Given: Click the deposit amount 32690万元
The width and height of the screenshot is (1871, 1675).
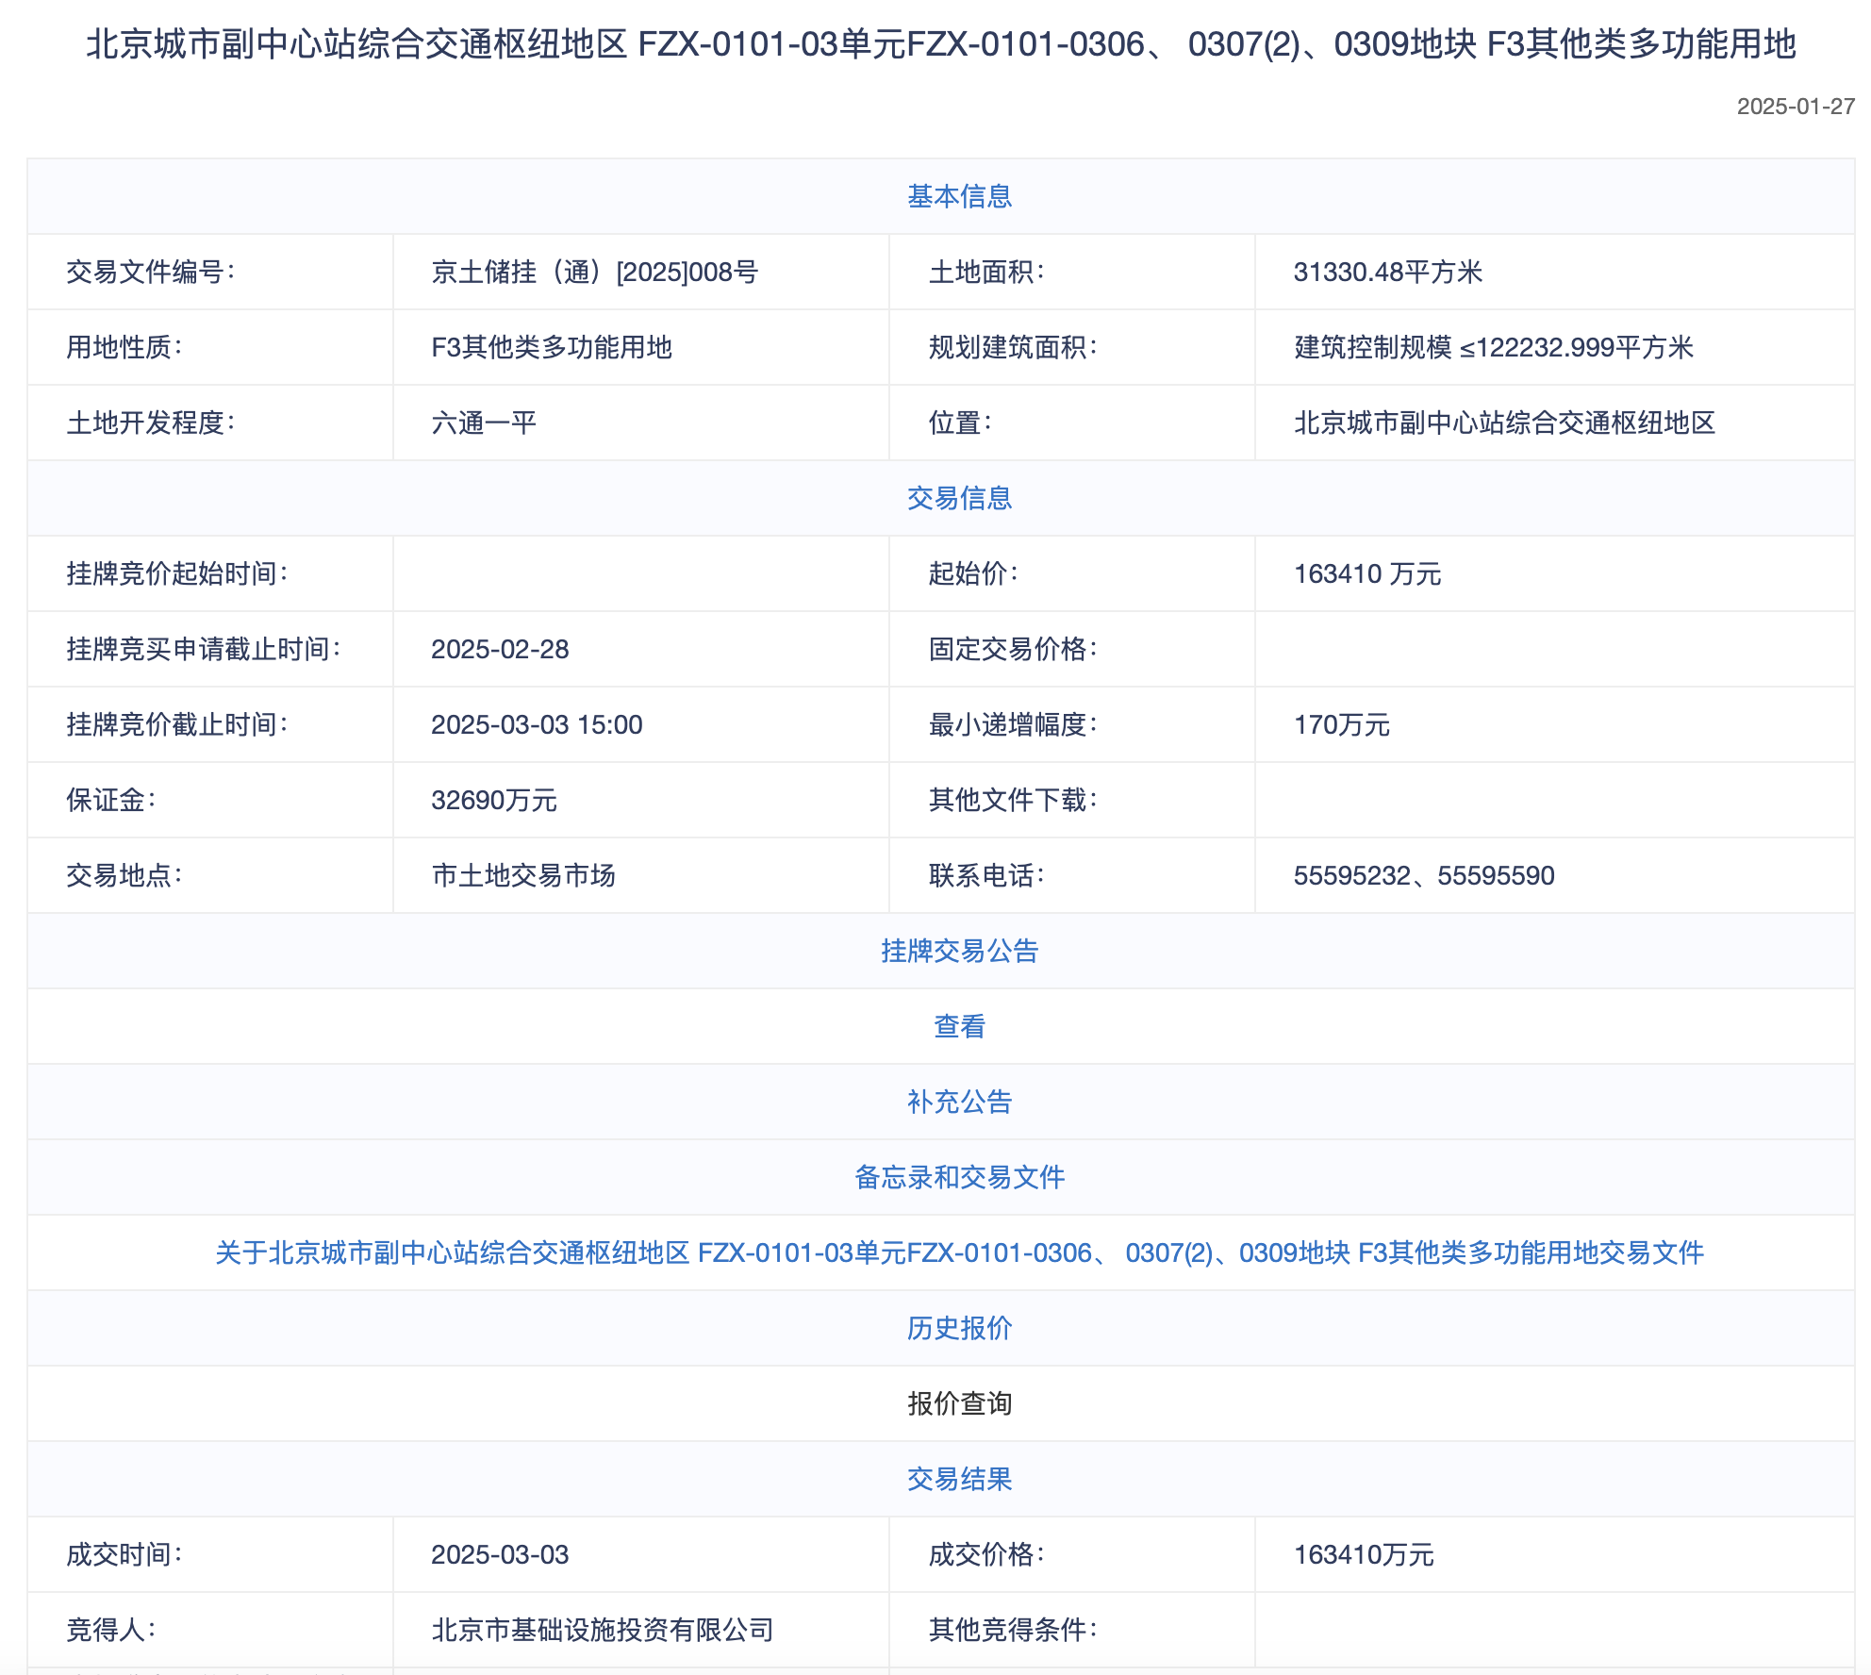Looking at the screenshot, I should tap(493, 800).
